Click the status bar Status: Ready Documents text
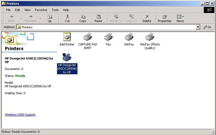This screenshot has width=216, height=135. click(x=20, y=132)
